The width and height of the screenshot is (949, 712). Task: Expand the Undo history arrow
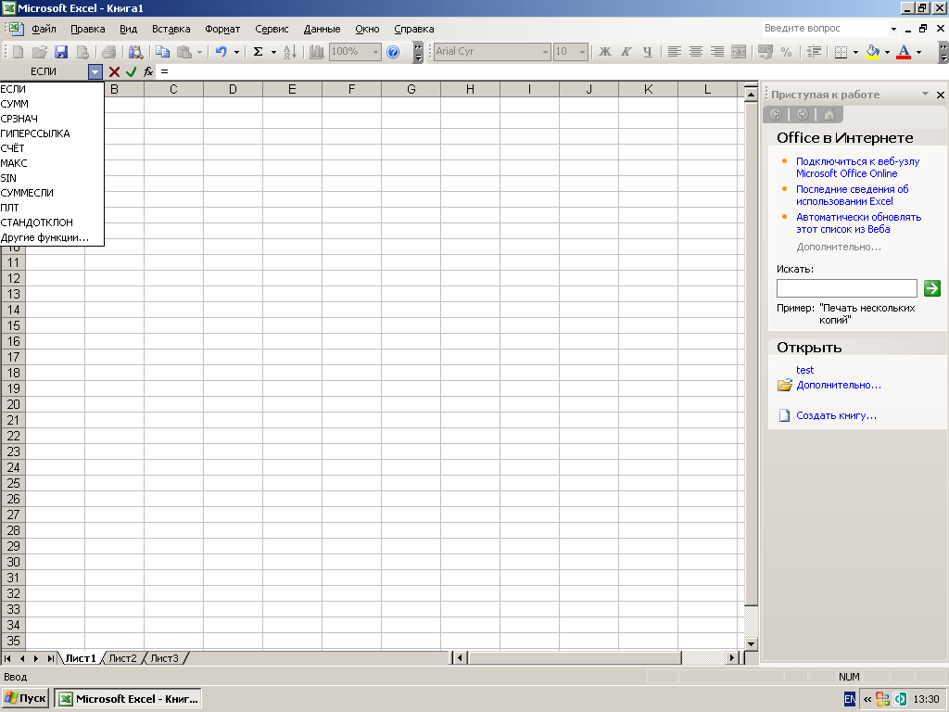236,52
